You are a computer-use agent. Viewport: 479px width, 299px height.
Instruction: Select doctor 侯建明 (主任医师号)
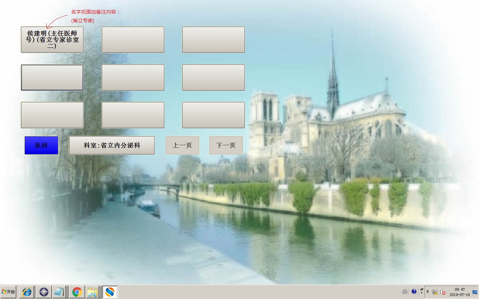[52, 40]
